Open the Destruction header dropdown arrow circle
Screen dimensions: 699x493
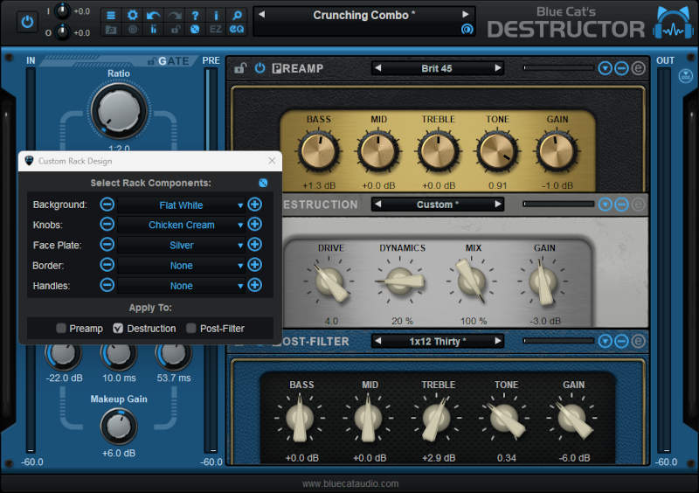(605, 205)
